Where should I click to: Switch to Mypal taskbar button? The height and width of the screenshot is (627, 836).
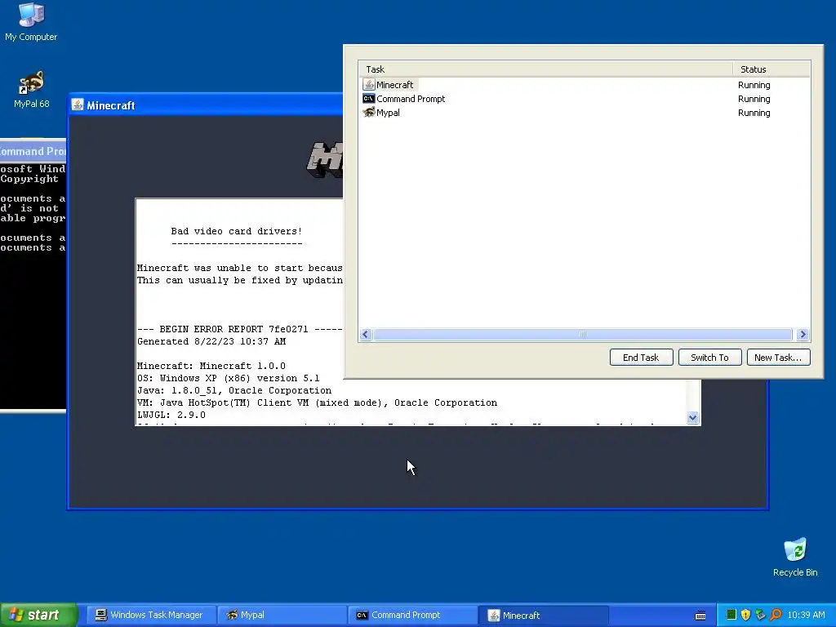click(282, 615)
